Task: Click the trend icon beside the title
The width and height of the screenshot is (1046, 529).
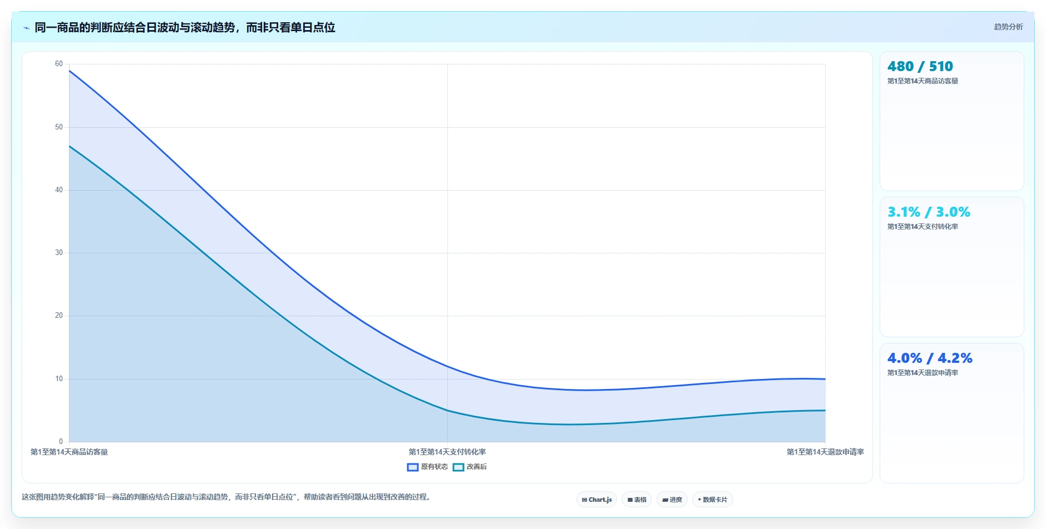Action: 26,28
